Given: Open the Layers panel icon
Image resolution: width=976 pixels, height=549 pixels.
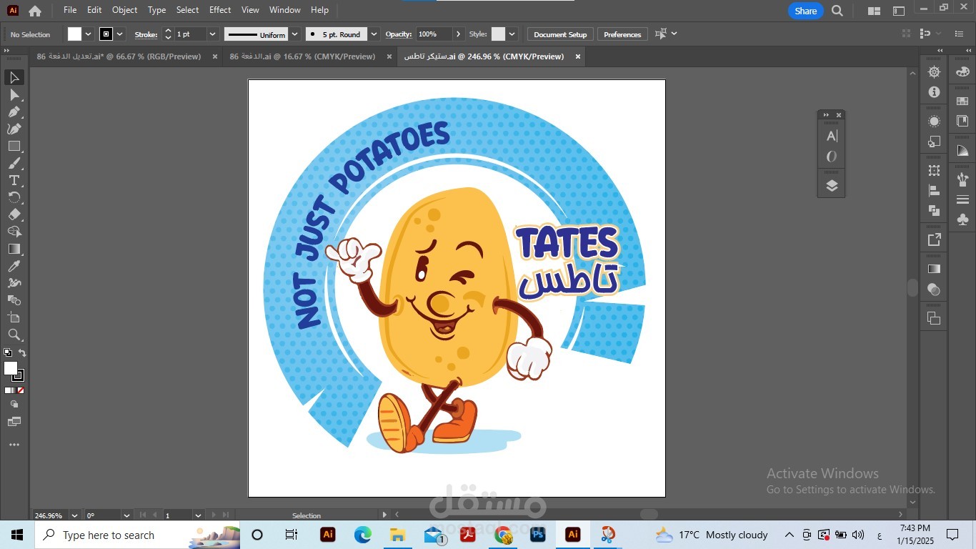Looking at the screenshot, I should 831,186.
